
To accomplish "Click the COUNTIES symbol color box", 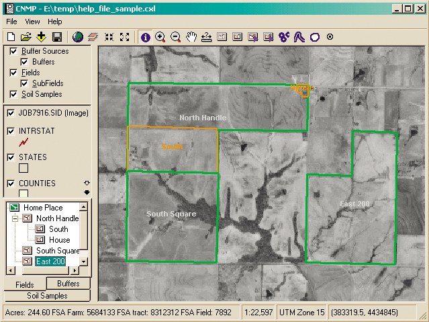I will pyautogui.click(x=23, y=193).
